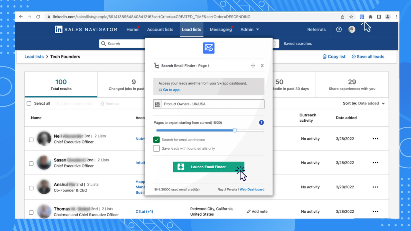Open the Product Owners - UK/USA list selector
The image size is (411, 231).
(209, 104)
